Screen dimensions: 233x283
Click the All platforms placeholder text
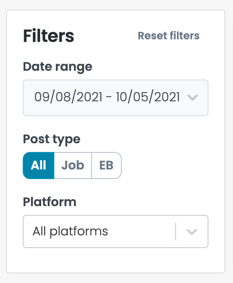[70, 231]
